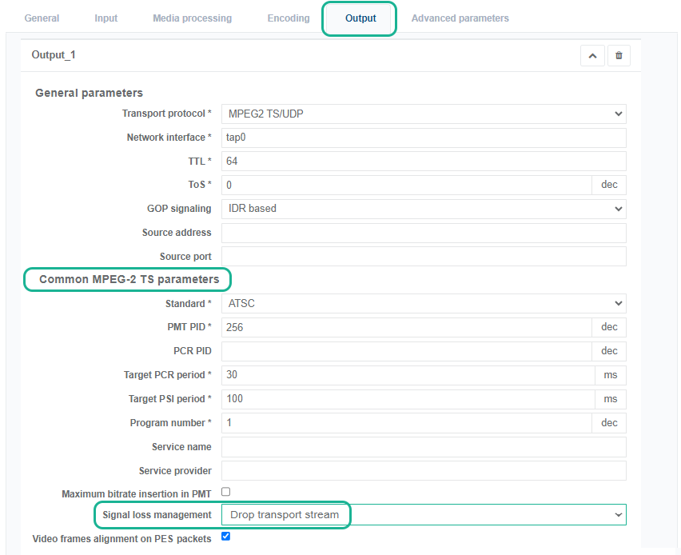The image size is (681, 555).
Task: Focus the TTL input field
Action: (423, 162)
